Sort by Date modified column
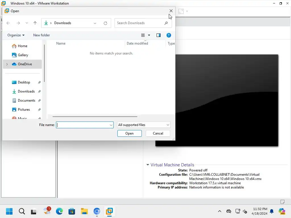Viewport: 291px width, 218px height. pyautogui.click(x=137, y=43)
